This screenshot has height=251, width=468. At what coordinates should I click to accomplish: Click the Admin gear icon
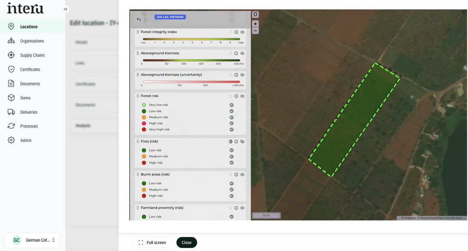[11, 140]
